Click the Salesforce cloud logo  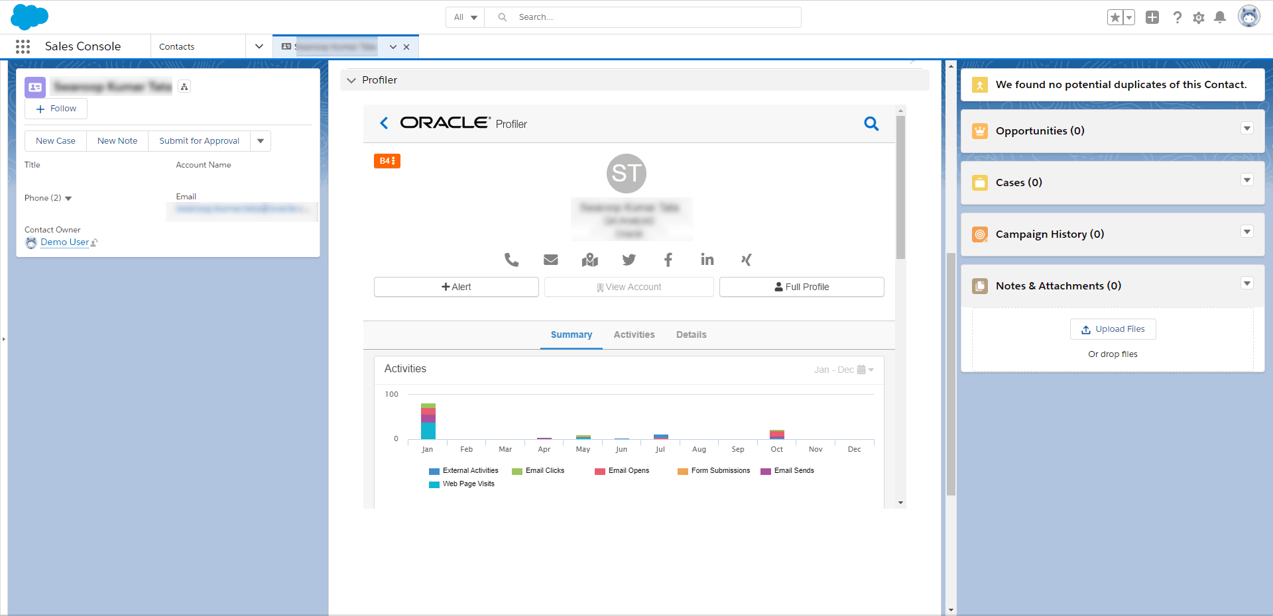[x=30, y=17]
